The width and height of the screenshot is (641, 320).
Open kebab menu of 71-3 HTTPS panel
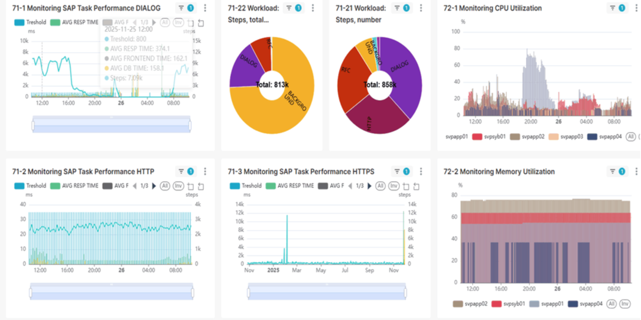421,172
